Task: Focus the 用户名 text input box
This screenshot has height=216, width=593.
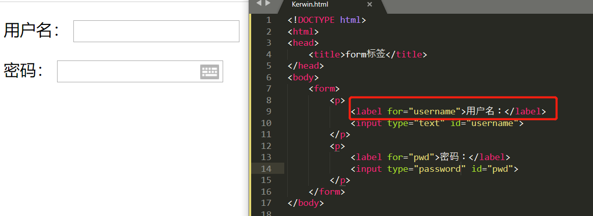Action: [156, 32]
